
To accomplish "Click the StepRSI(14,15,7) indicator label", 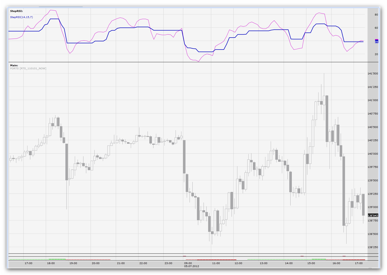I will 21,17.
